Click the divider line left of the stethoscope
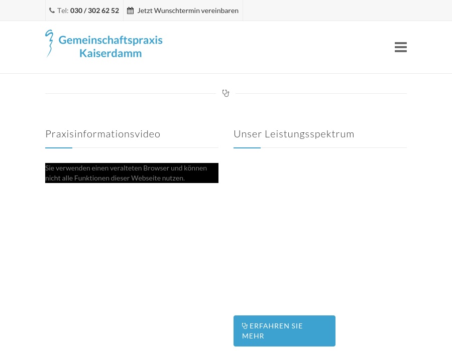452x351 pixels. (x=131, y=93)
